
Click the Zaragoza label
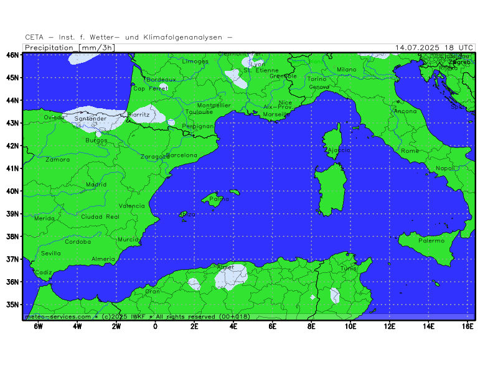point(155,157)
